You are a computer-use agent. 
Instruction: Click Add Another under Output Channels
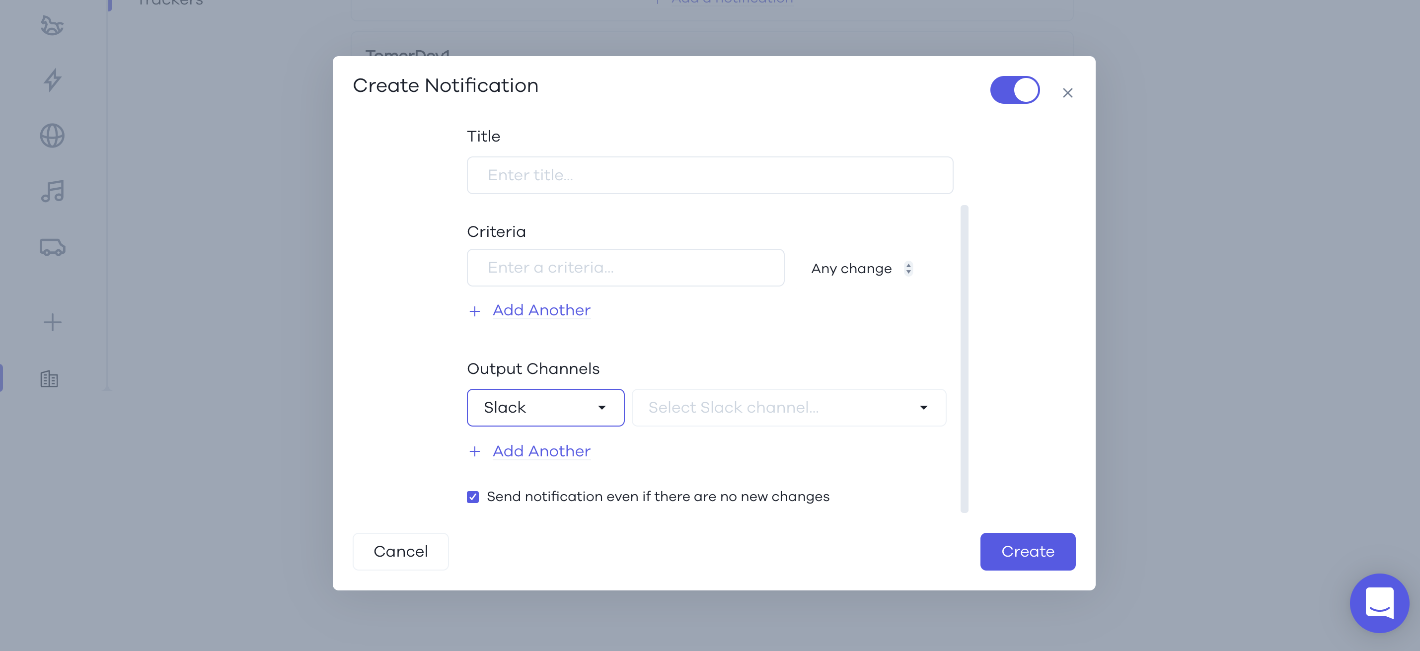pyautogui.click(x=541, y=451)
